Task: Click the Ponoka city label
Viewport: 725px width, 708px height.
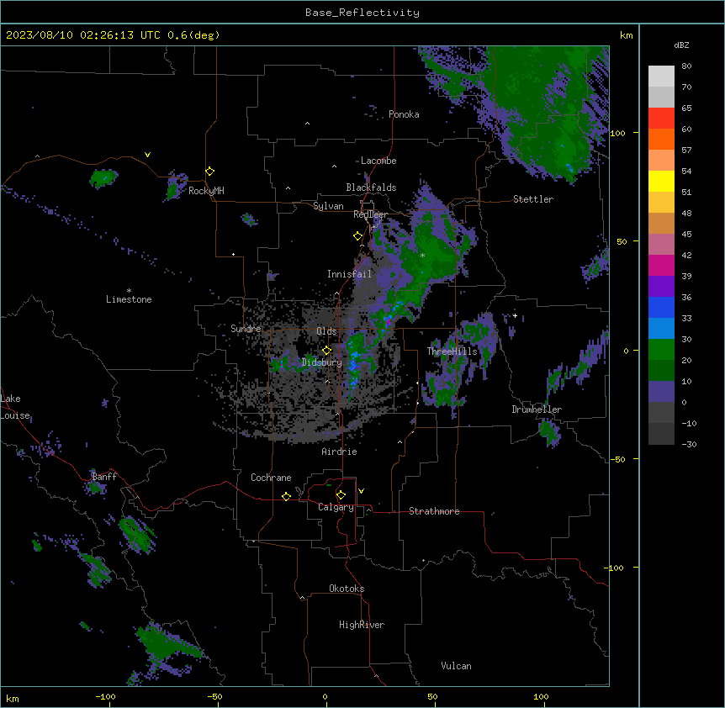Action: 404,114
